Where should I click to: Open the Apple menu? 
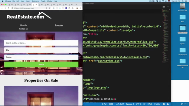coord(3,1)
